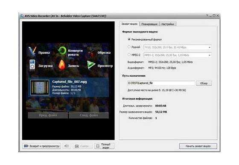Screen dimensions: 239x165
Task: Click the captured duration 00:05:48 value
Action: (x=160, y=106)
